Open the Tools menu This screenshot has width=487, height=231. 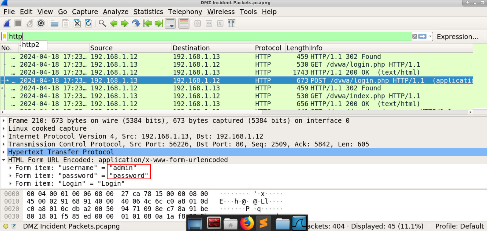(x=248, y=12)
